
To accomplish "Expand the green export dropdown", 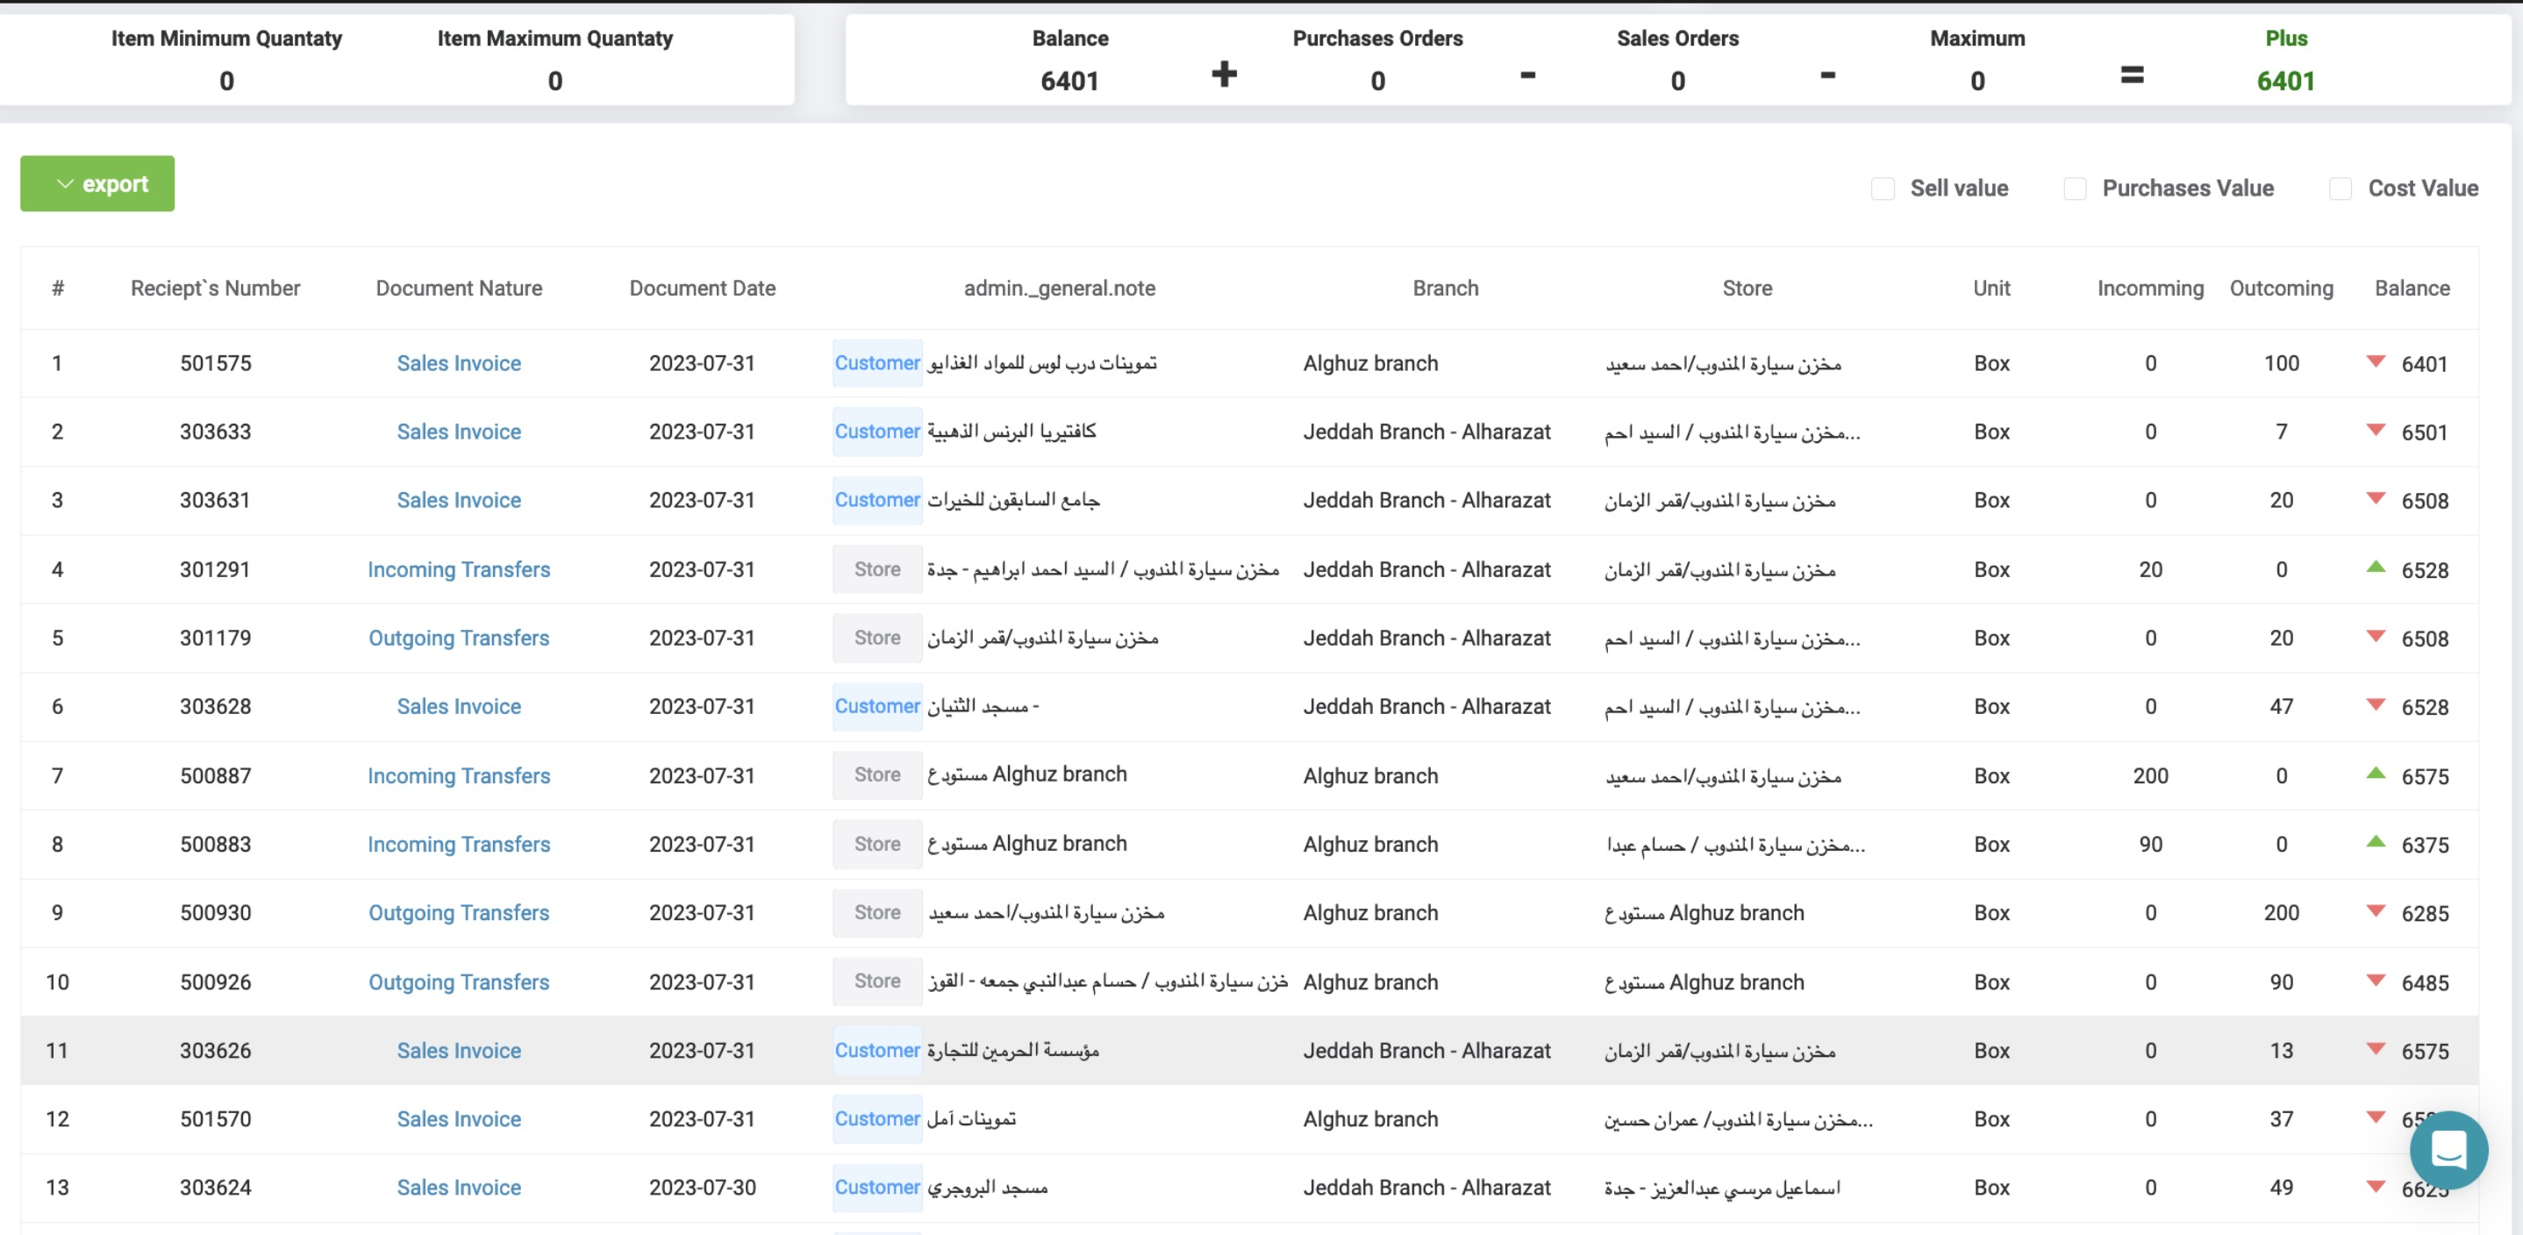I will tap(98, 184).
